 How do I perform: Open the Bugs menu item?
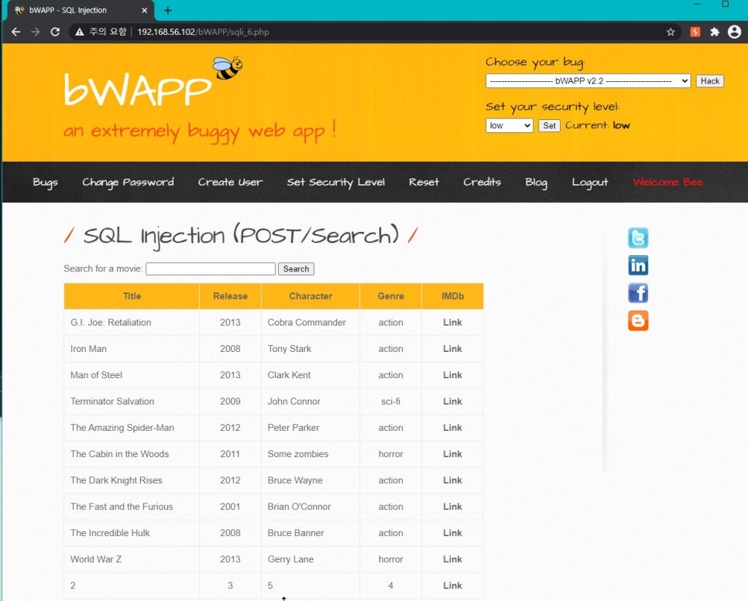[x=46, y=183]
